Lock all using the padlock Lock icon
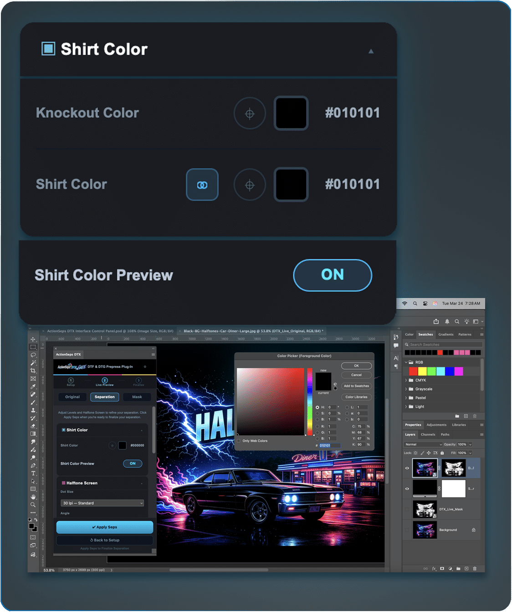 [442, 453]
